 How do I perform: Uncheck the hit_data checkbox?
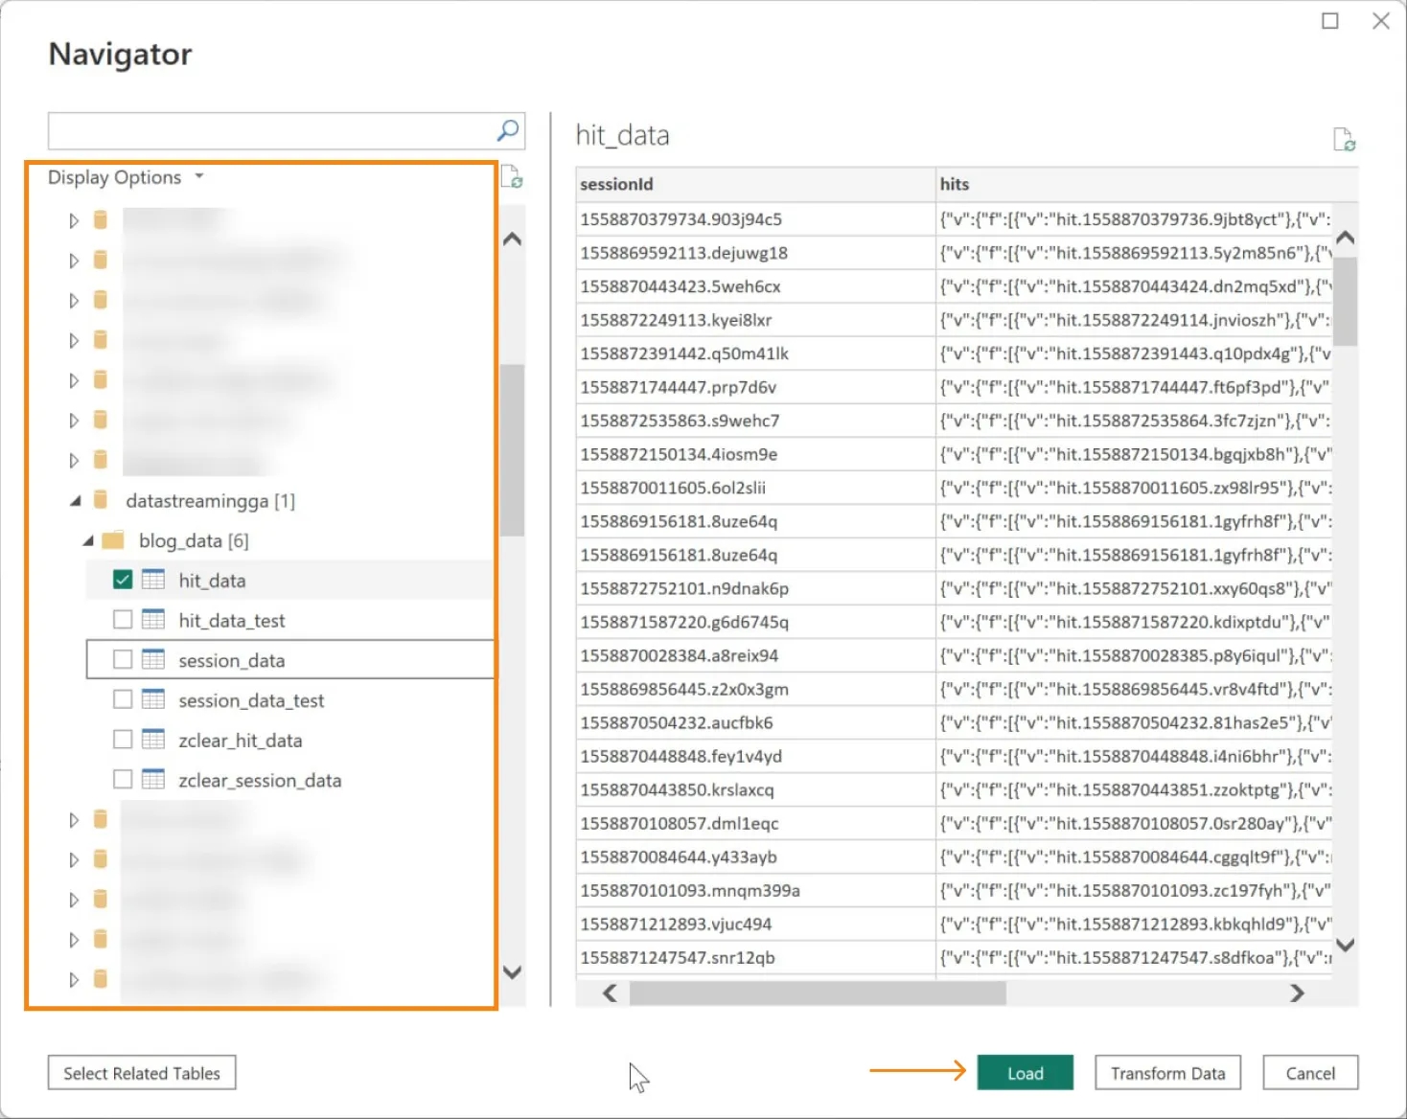(x=123, y=580)
